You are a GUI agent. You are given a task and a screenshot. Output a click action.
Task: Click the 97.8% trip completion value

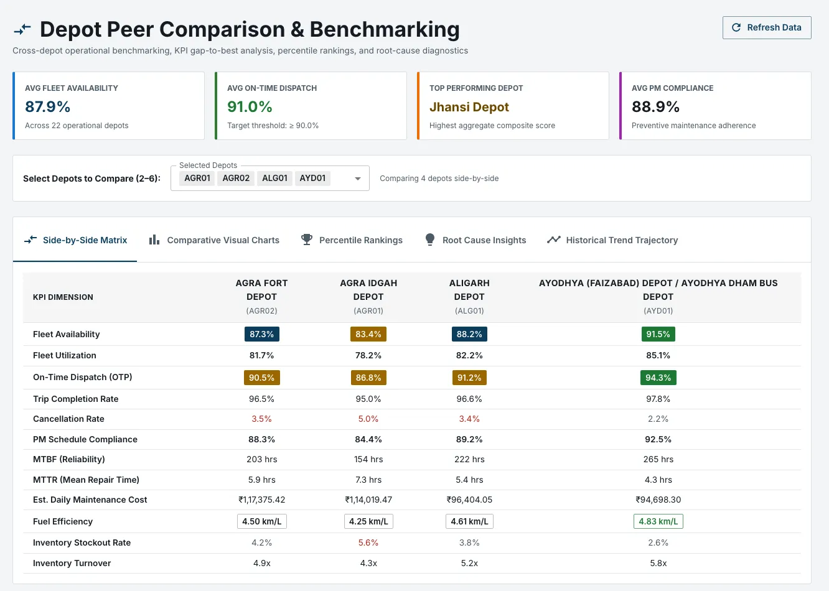point(658,399)
